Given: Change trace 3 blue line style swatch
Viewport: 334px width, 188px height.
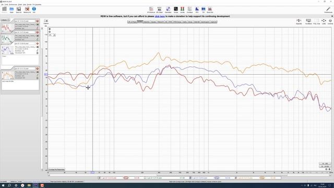Looking at the screenshot, I should point(217,178).
